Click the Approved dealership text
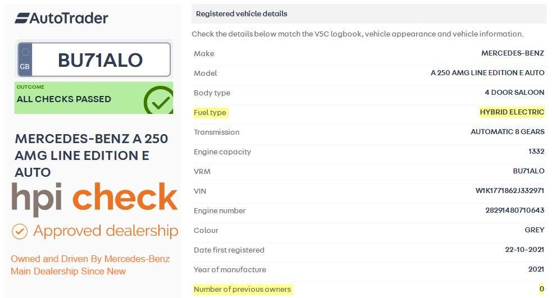The height and width of the screenshot is (298, 552). pos(106,231)
